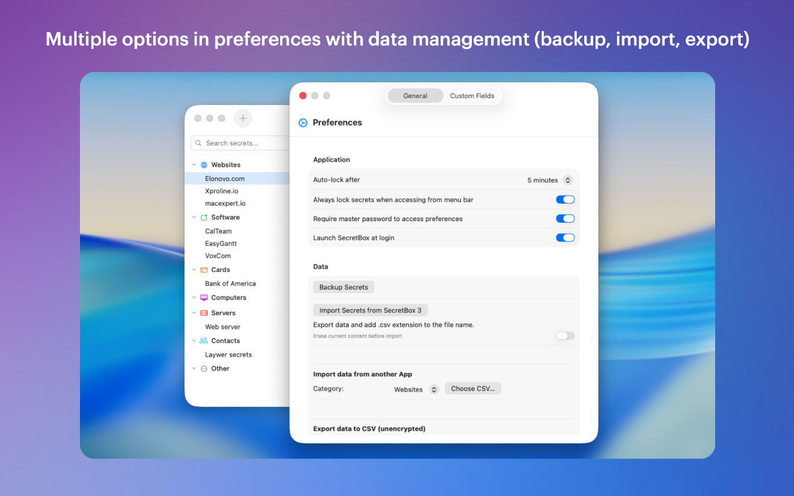Click the Contacts people icon
The height and width of the screenshot is (496, 794).
pos(204,341)
